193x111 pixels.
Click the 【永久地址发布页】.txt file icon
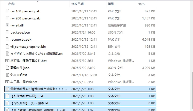(7, 96)
